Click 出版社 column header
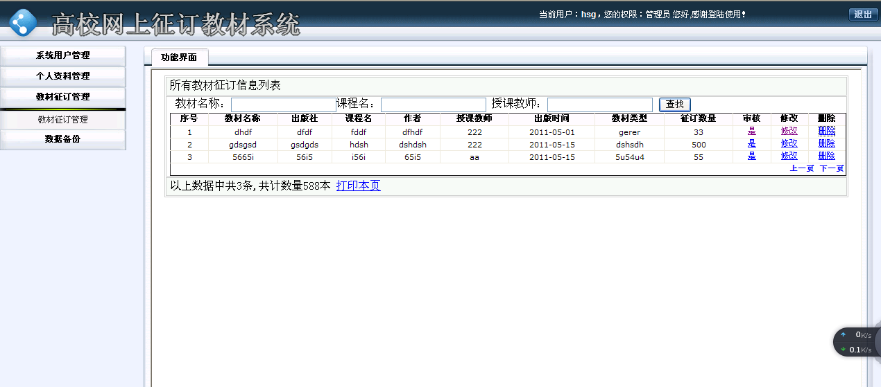Viewport: 881px width, 387px height. (x=305, y=118)
